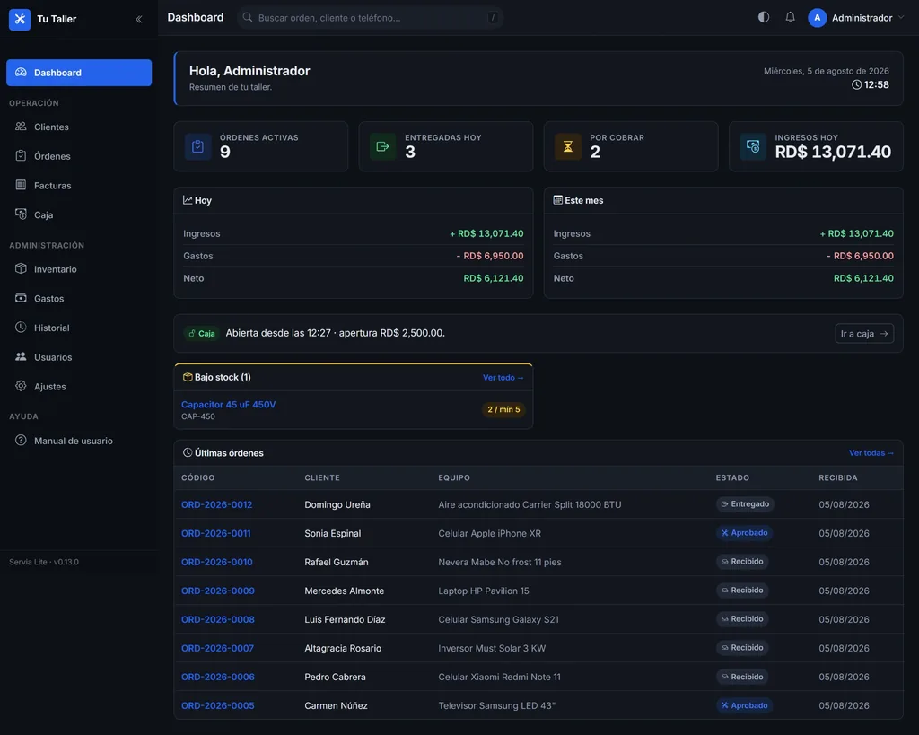Click the Órdenes Activas clipboard icon
Viewport: 919px width, 735px height.
[198, 146]
